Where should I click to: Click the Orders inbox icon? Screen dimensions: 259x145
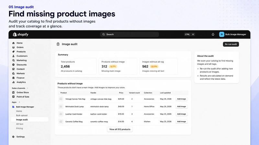[13, 47]
